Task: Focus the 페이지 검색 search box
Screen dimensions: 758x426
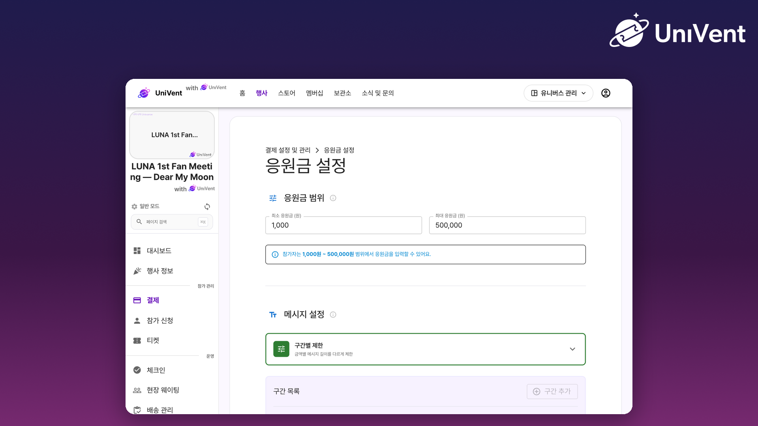Action: pos(172,222)
